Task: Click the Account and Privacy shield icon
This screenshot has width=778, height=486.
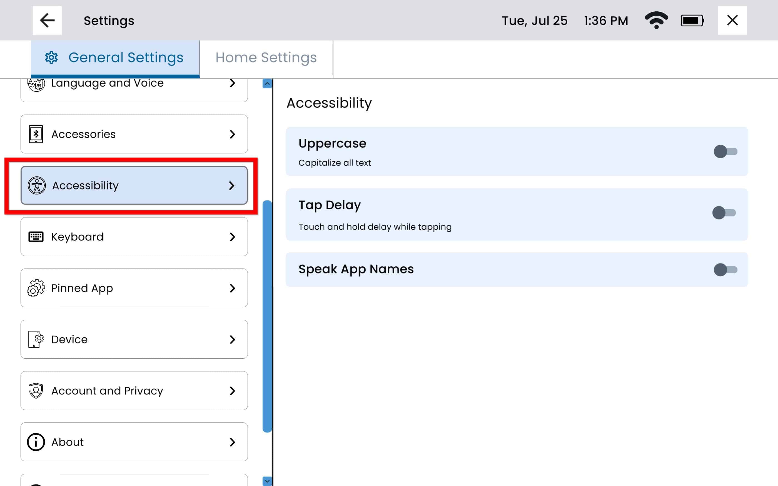Action: point(36,391)
